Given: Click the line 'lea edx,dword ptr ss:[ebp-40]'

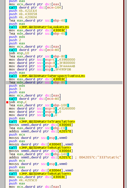Looking at the screenshot, I should point(38,34).
